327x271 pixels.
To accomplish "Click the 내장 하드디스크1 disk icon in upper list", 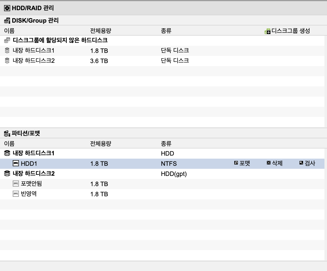I will [7, 50].
